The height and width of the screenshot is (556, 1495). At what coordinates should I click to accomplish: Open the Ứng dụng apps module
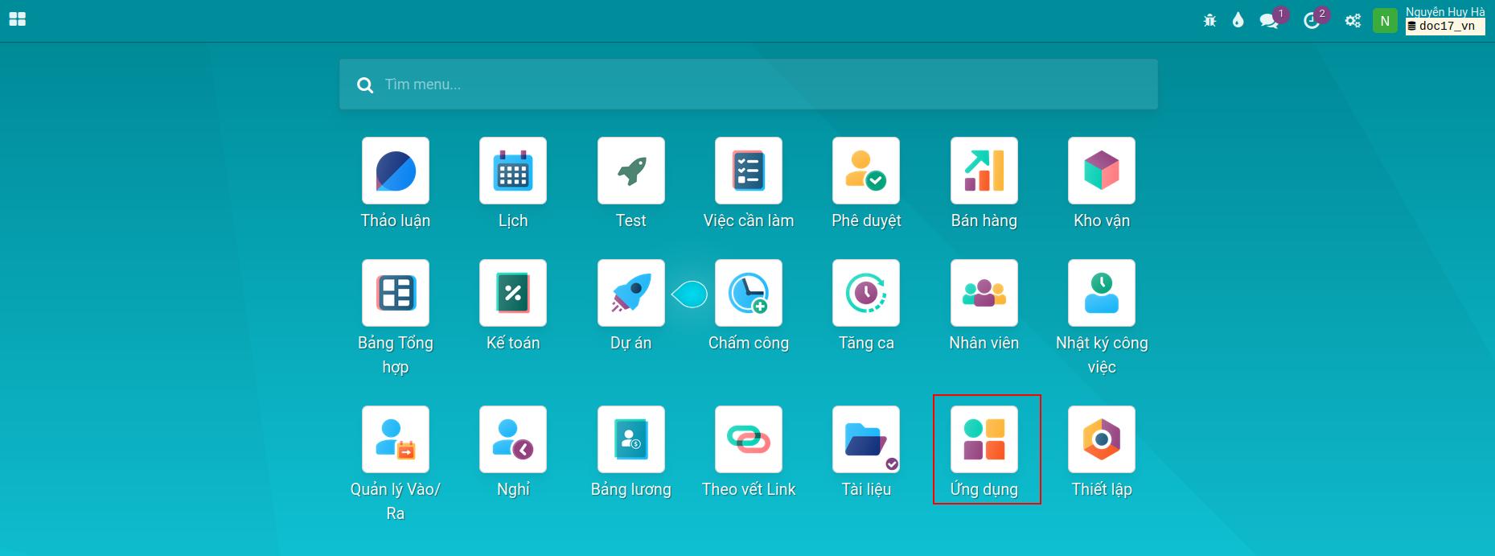[x=984, y=439]
